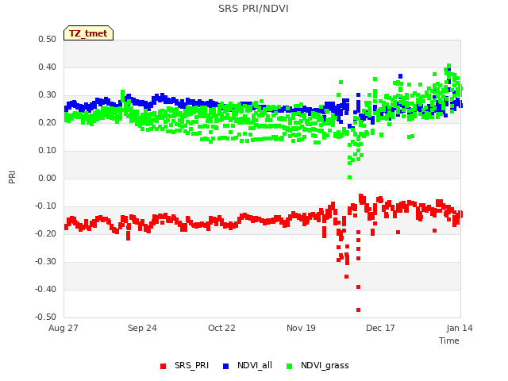Click the blue NDVI_all legend swatch

(x=225, y=366)
